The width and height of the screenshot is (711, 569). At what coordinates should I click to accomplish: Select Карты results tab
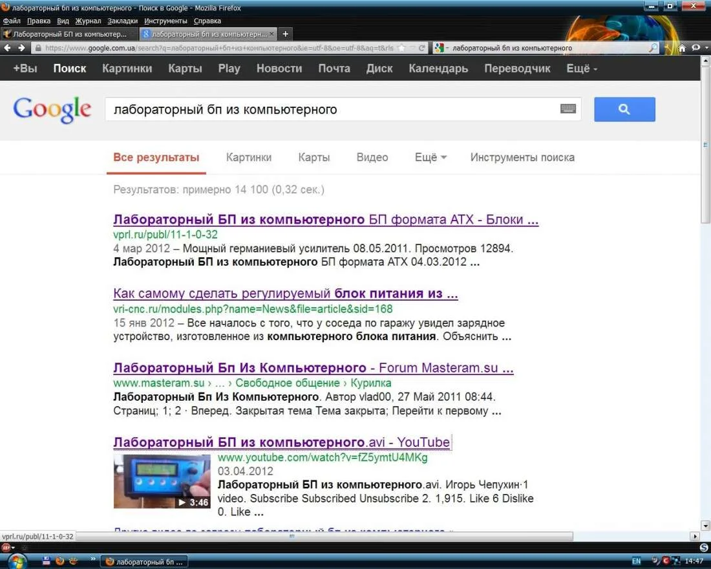(x=313, y=158)
